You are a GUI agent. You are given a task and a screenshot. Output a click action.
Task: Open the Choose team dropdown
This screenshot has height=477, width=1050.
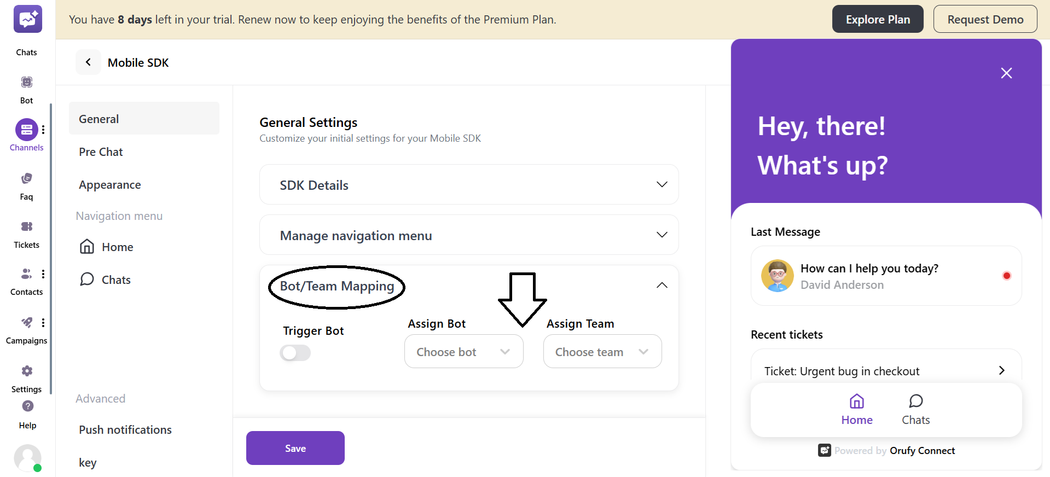point(602,351)
